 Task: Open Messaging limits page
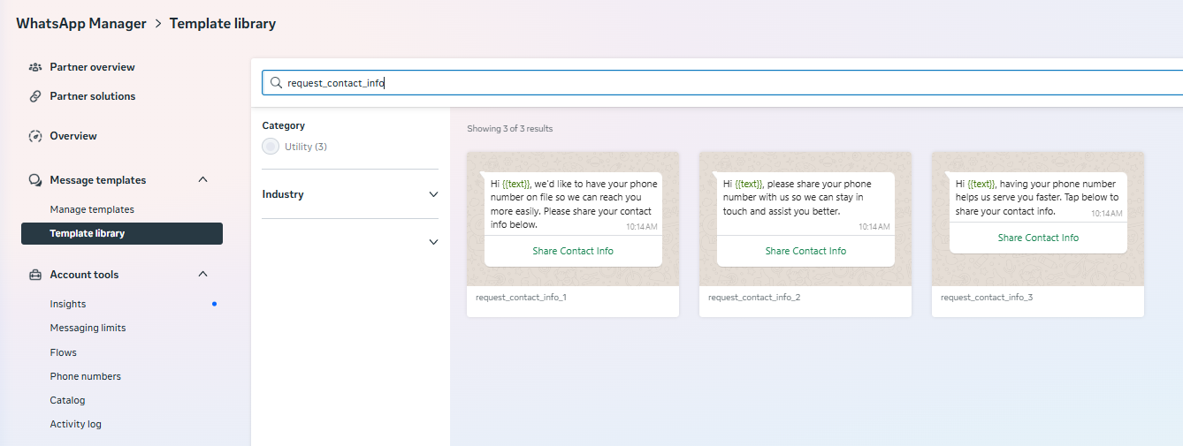click(88, 328)
